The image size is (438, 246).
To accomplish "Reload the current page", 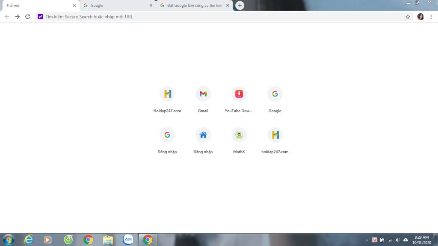I will tap(27, 17).
